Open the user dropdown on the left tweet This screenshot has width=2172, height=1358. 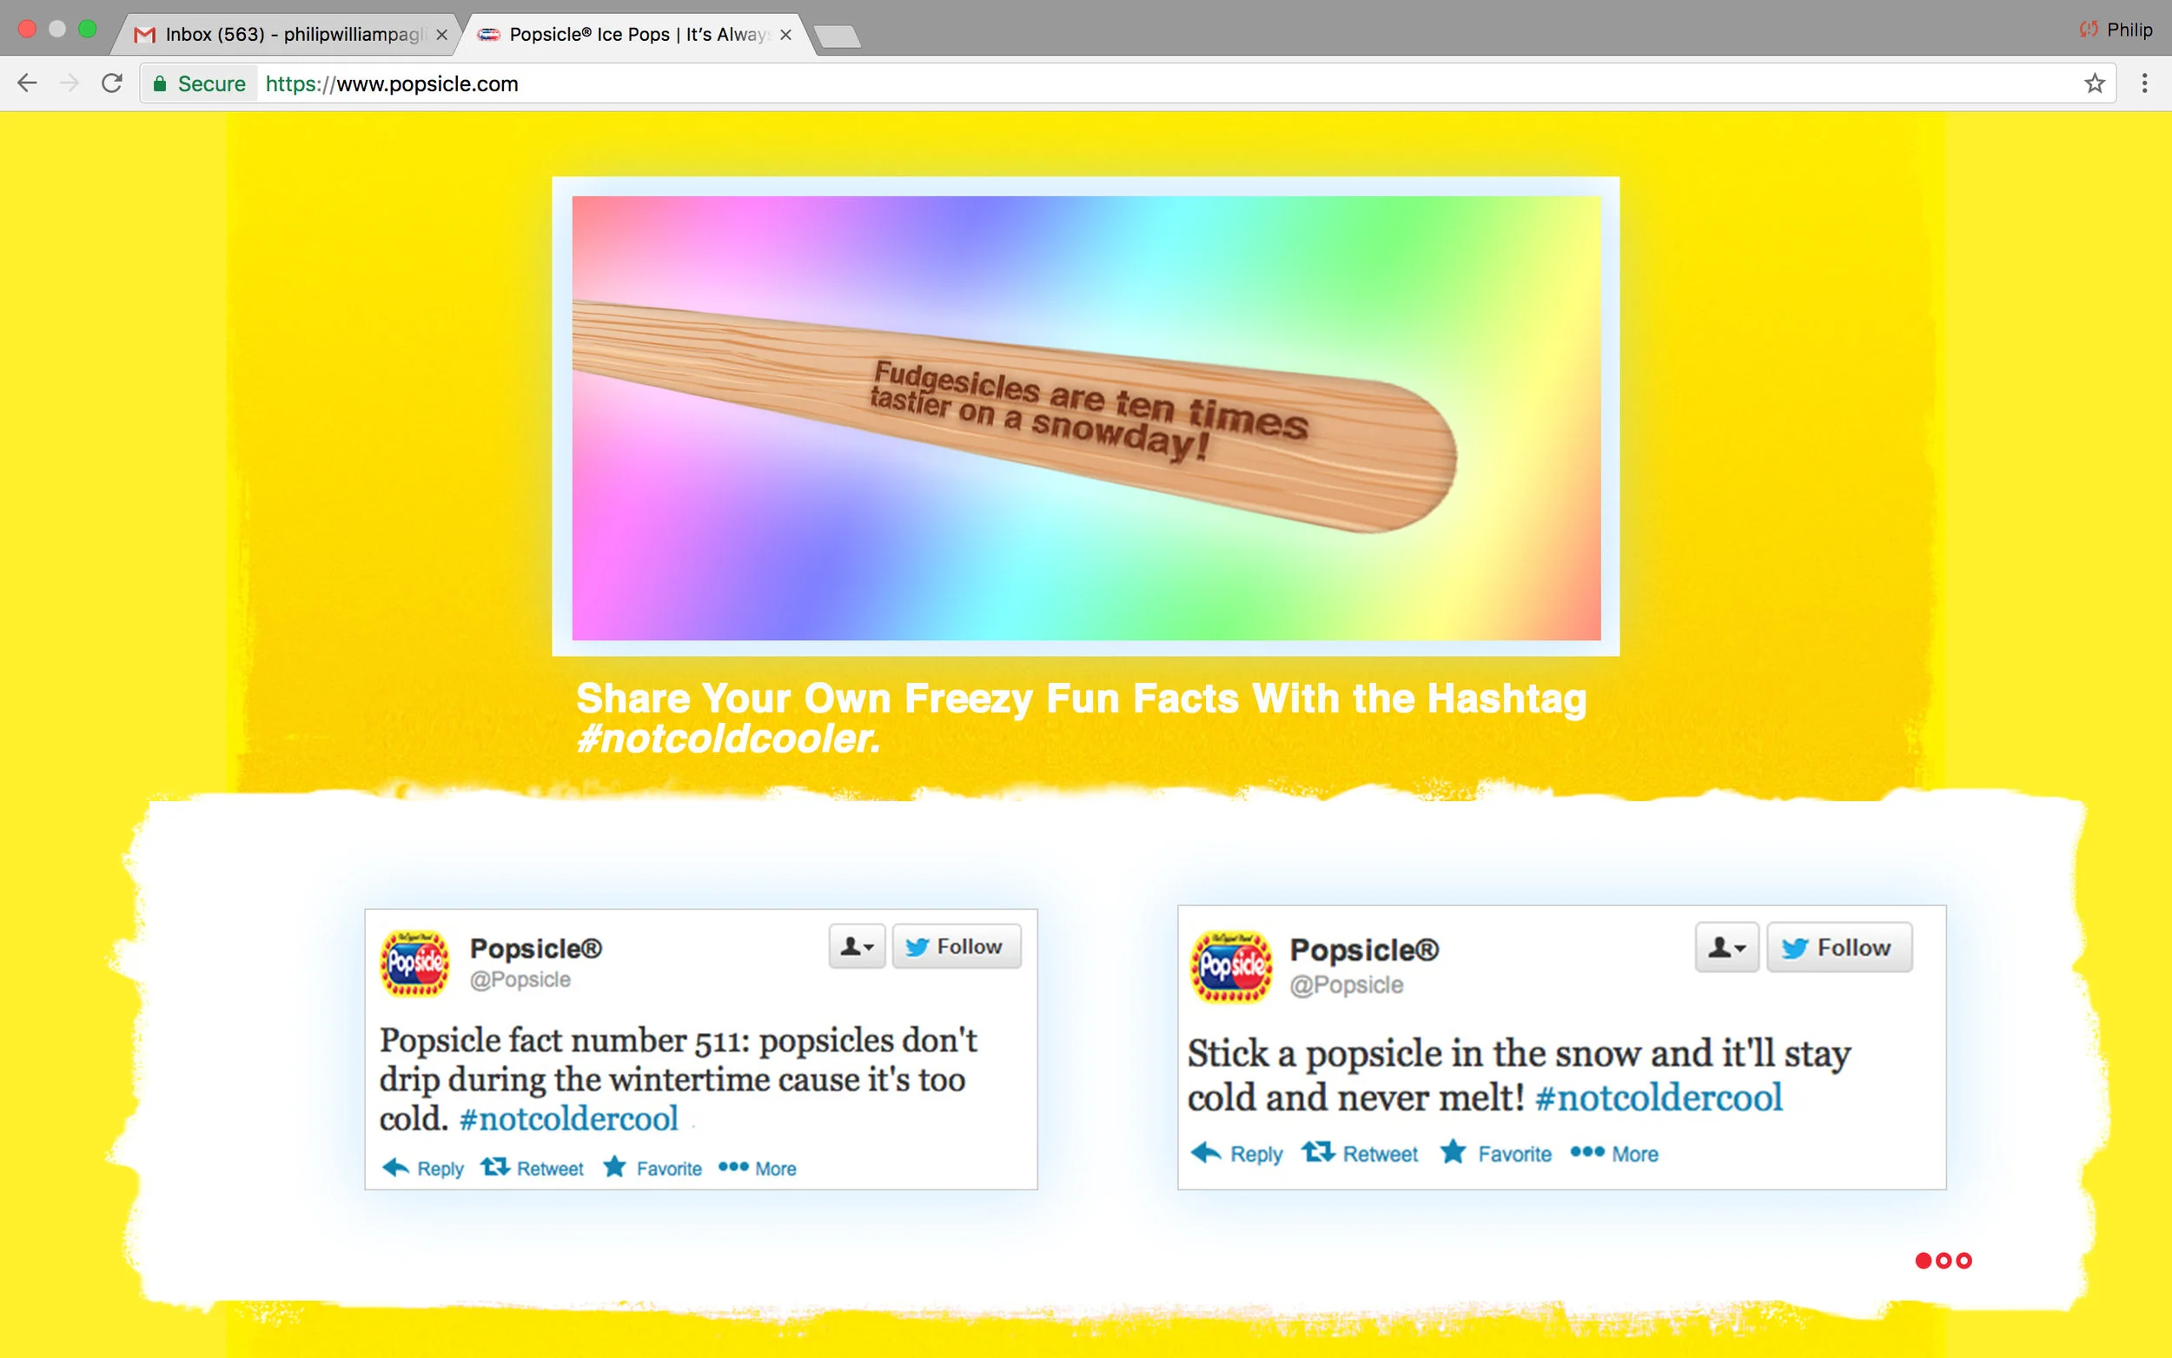(x=857, y=946)
